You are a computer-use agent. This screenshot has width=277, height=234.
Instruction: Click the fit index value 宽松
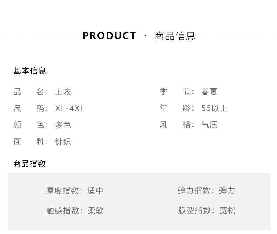coord(227,210)
